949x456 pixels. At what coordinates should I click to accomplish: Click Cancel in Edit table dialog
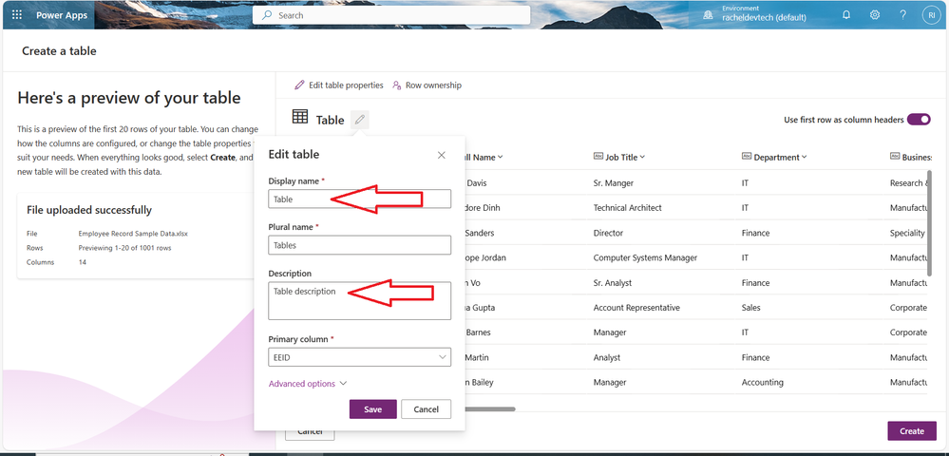427,409
